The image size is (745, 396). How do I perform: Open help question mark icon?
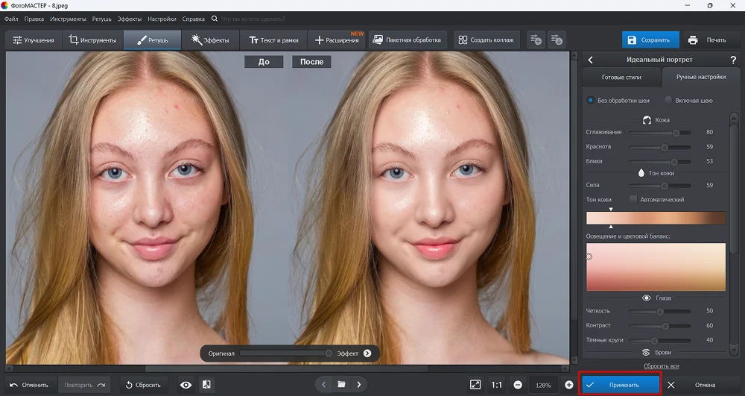(x=733, y=60)
